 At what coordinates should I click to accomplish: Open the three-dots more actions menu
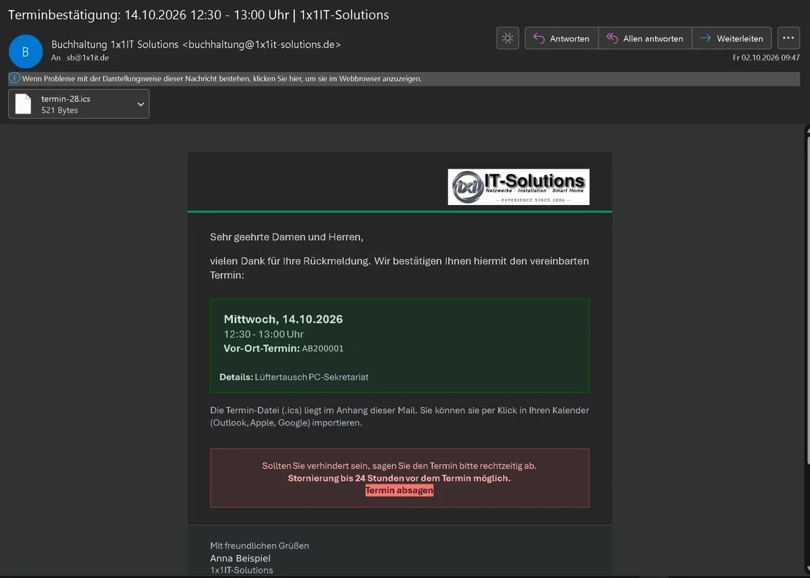point(788,38)
